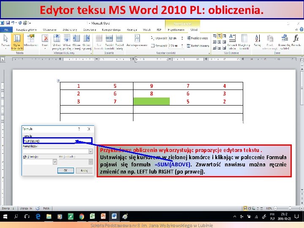
Task: Click the proofing check icon in status bar
Action: pos(38,209)
